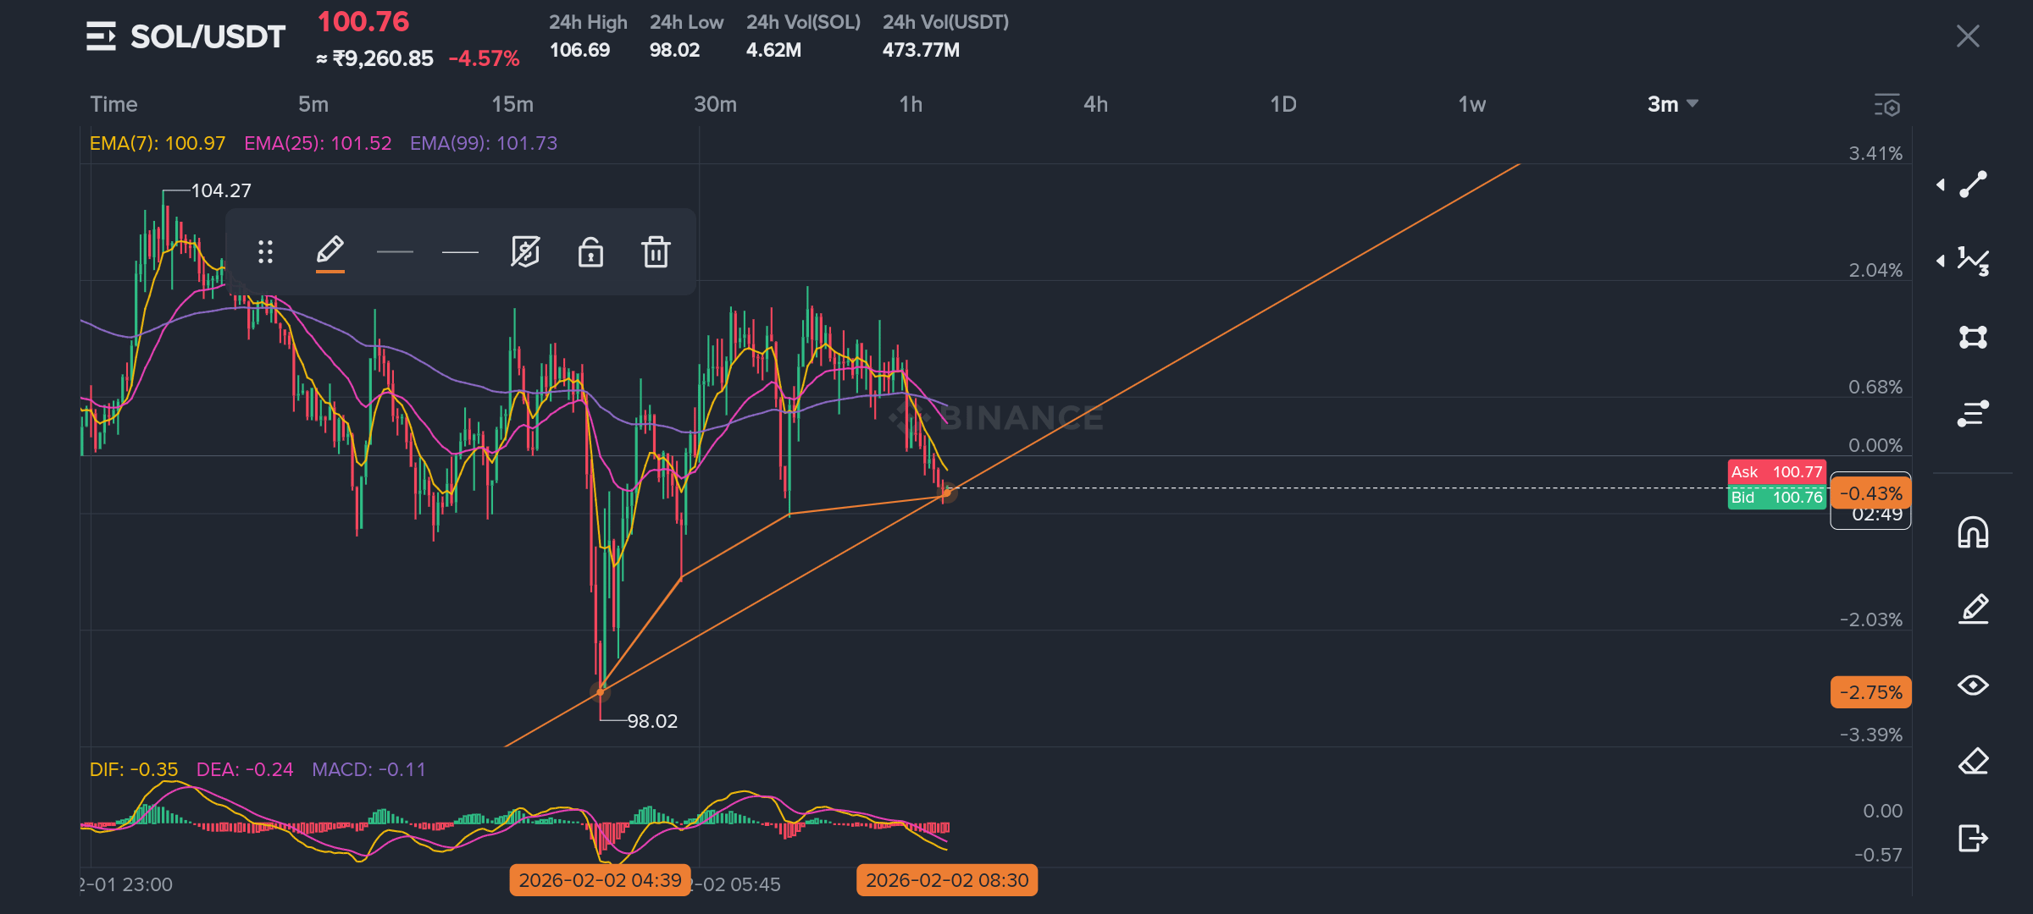Screen dimensions: 2033x914
Task: Switch to the 1D timeframe
Action: pos(1282,104)
